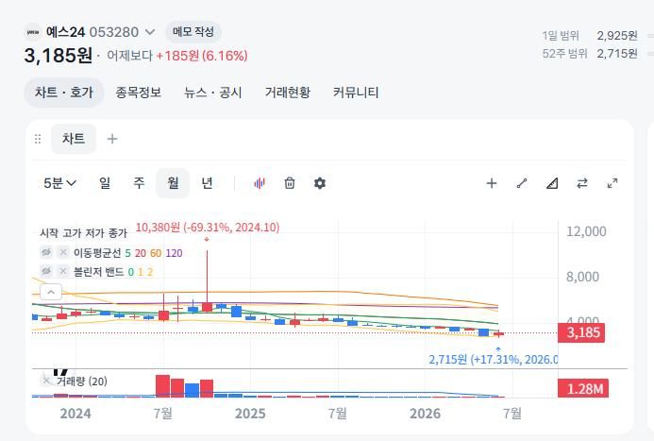Open the 뉴스 · 공시 tab
The image size is (654, 441).
tap(212, 93)
